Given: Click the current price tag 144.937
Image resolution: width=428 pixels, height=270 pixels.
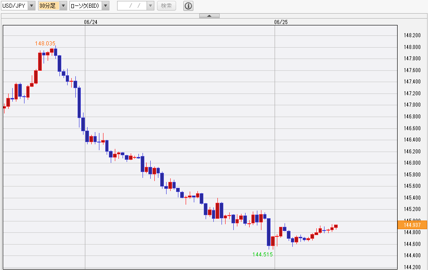Looking at the screenshot, I should 412,225.
